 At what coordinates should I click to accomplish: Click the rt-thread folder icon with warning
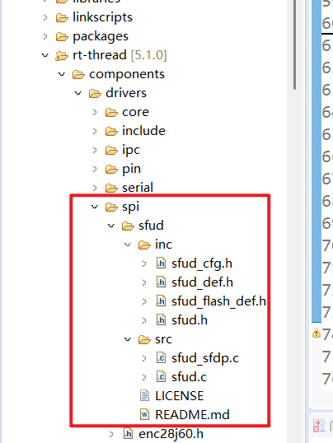62,56
